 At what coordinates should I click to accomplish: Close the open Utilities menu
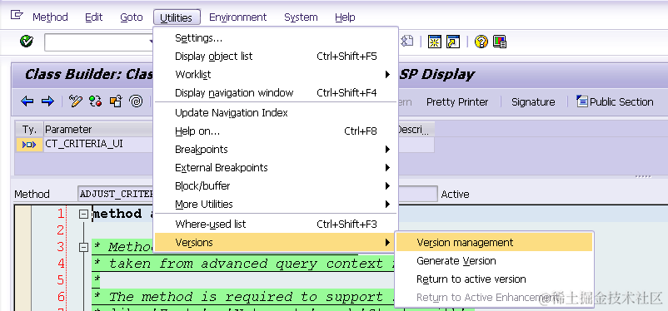point(177,17)
